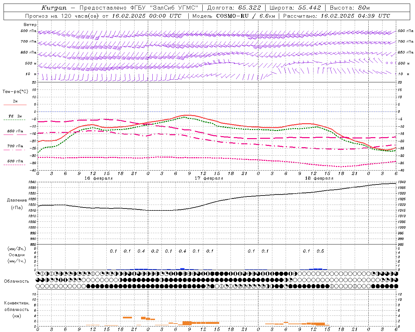Click the "(мм/1ч.)" precipitation unit label
Screen dimensions: 415x332
(17, 261)
